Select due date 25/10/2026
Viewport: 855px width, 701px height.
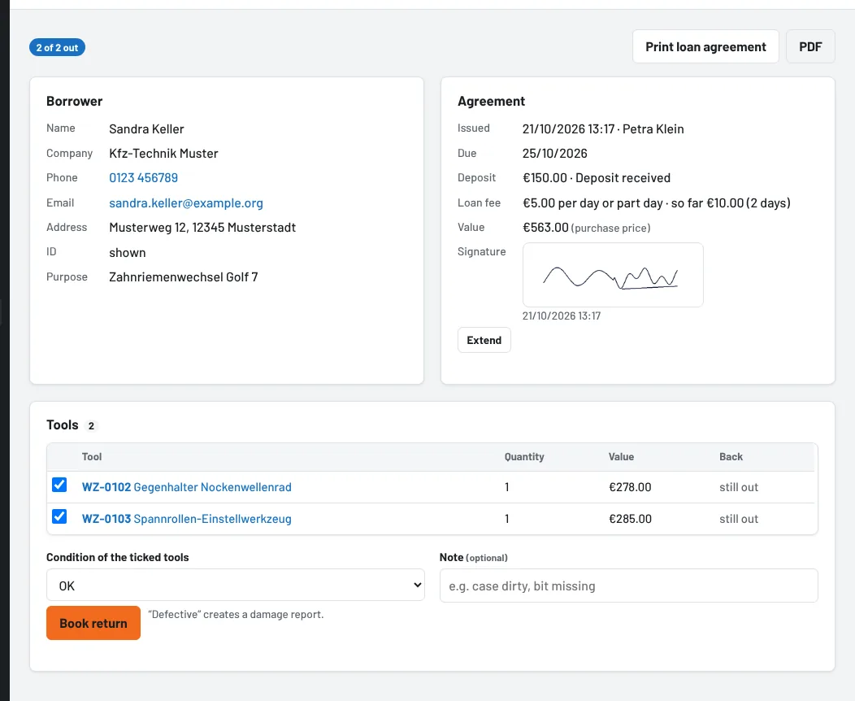(x=554, y=153)
